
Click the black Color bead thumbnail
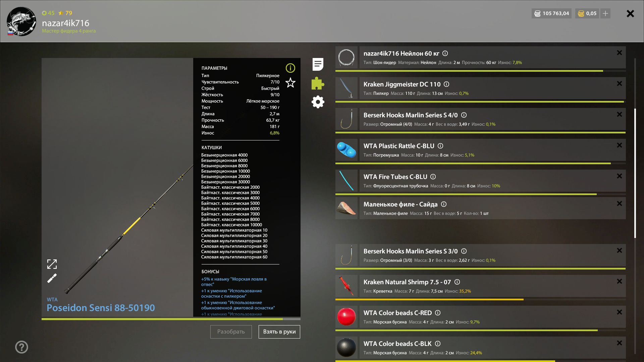346,348
